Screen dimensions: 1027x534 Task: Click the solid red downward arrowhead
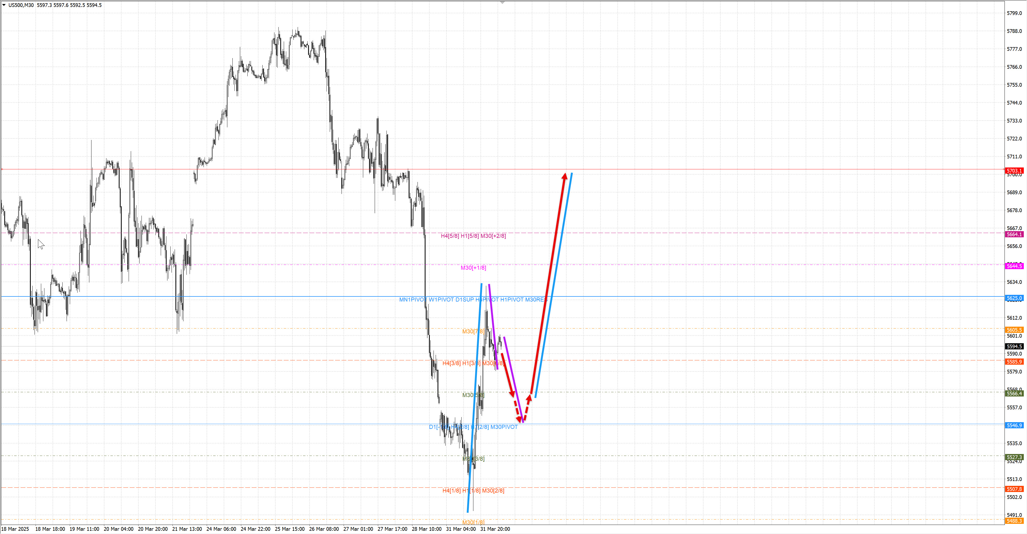point(512,394)
